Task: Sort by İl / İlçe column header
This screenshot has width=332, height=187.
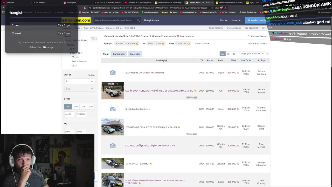Action: pos(261,61)
